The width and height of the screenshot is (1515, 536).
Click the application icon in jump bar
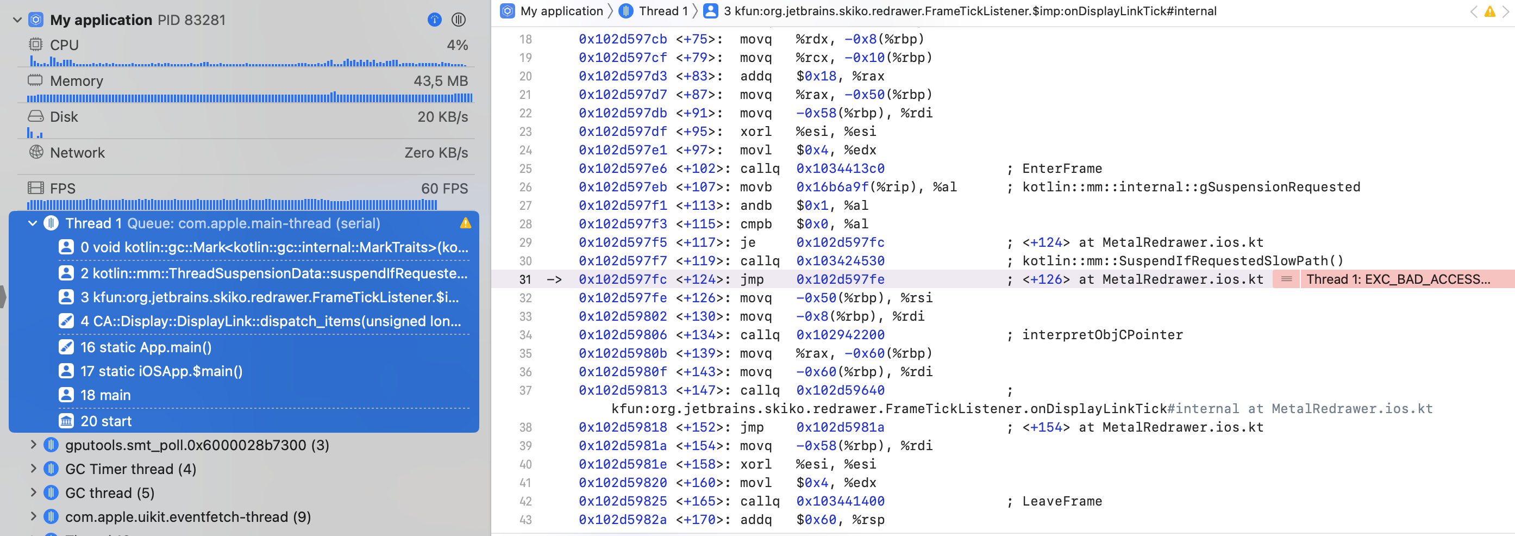(x=508, y=11)
